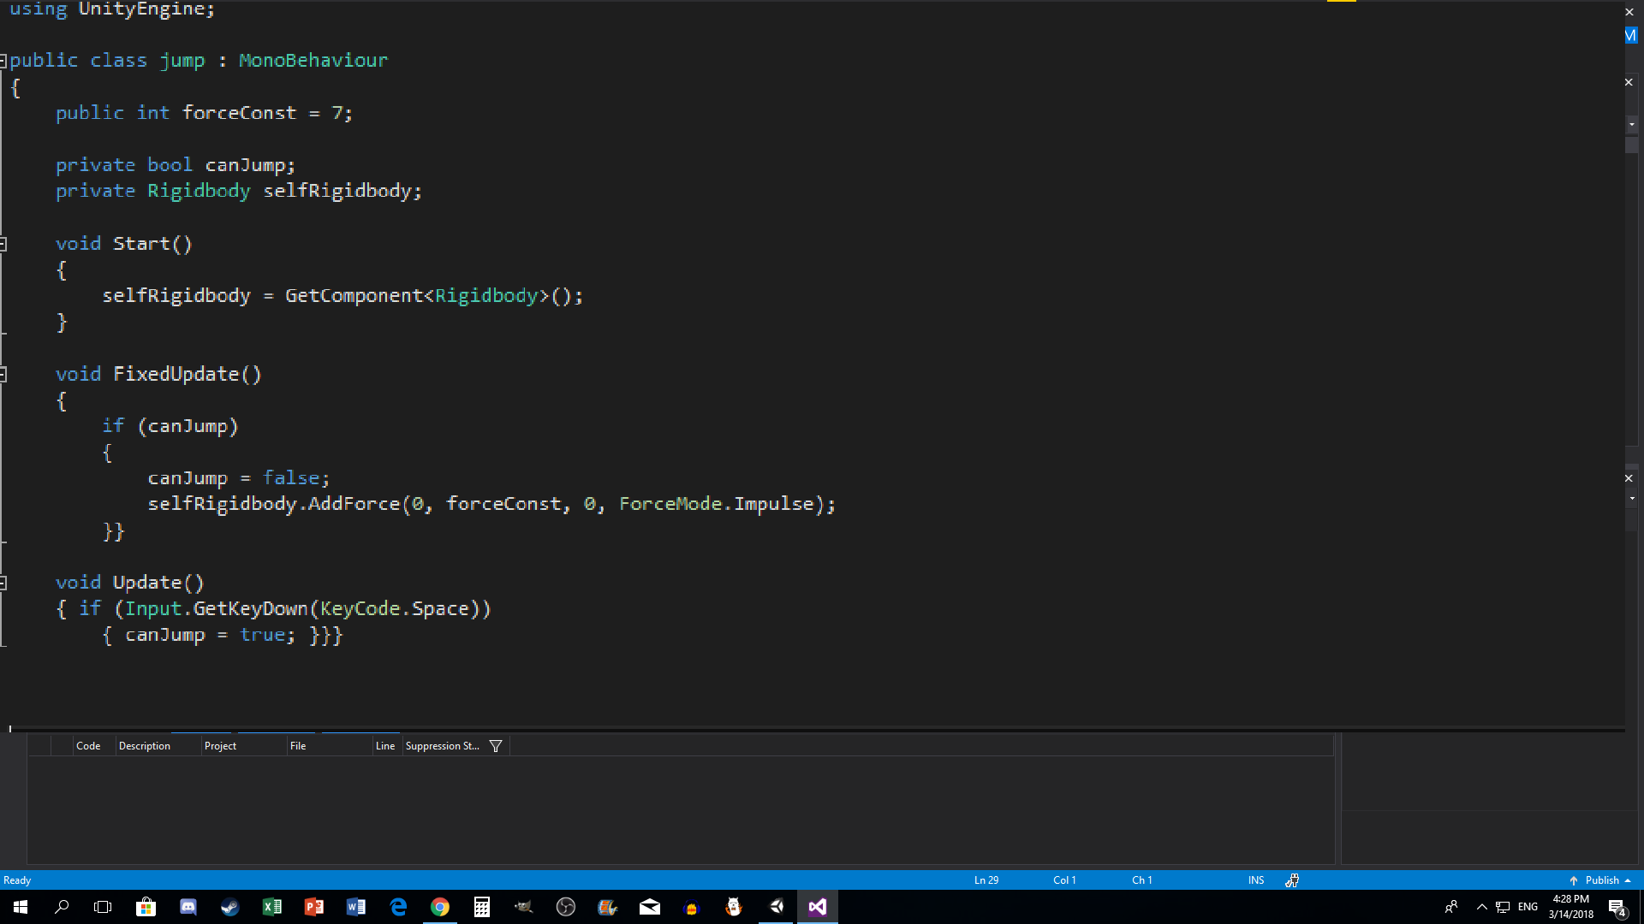The image size is (1644, 924).
Task: Click the forceConst declaration line in code
Action: click(204, 113)
